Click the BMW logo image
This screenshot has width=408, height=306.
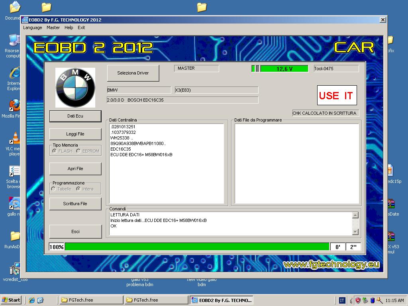(75, 88)
